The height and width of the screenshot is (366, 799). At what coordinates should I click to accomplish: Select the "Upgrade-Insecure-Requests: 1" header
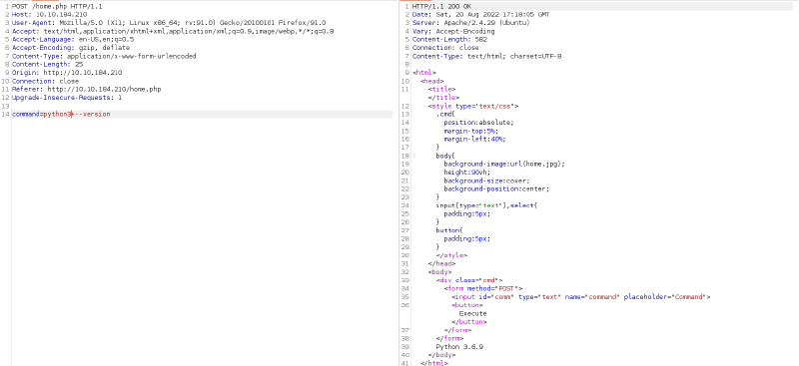point(67,97)
